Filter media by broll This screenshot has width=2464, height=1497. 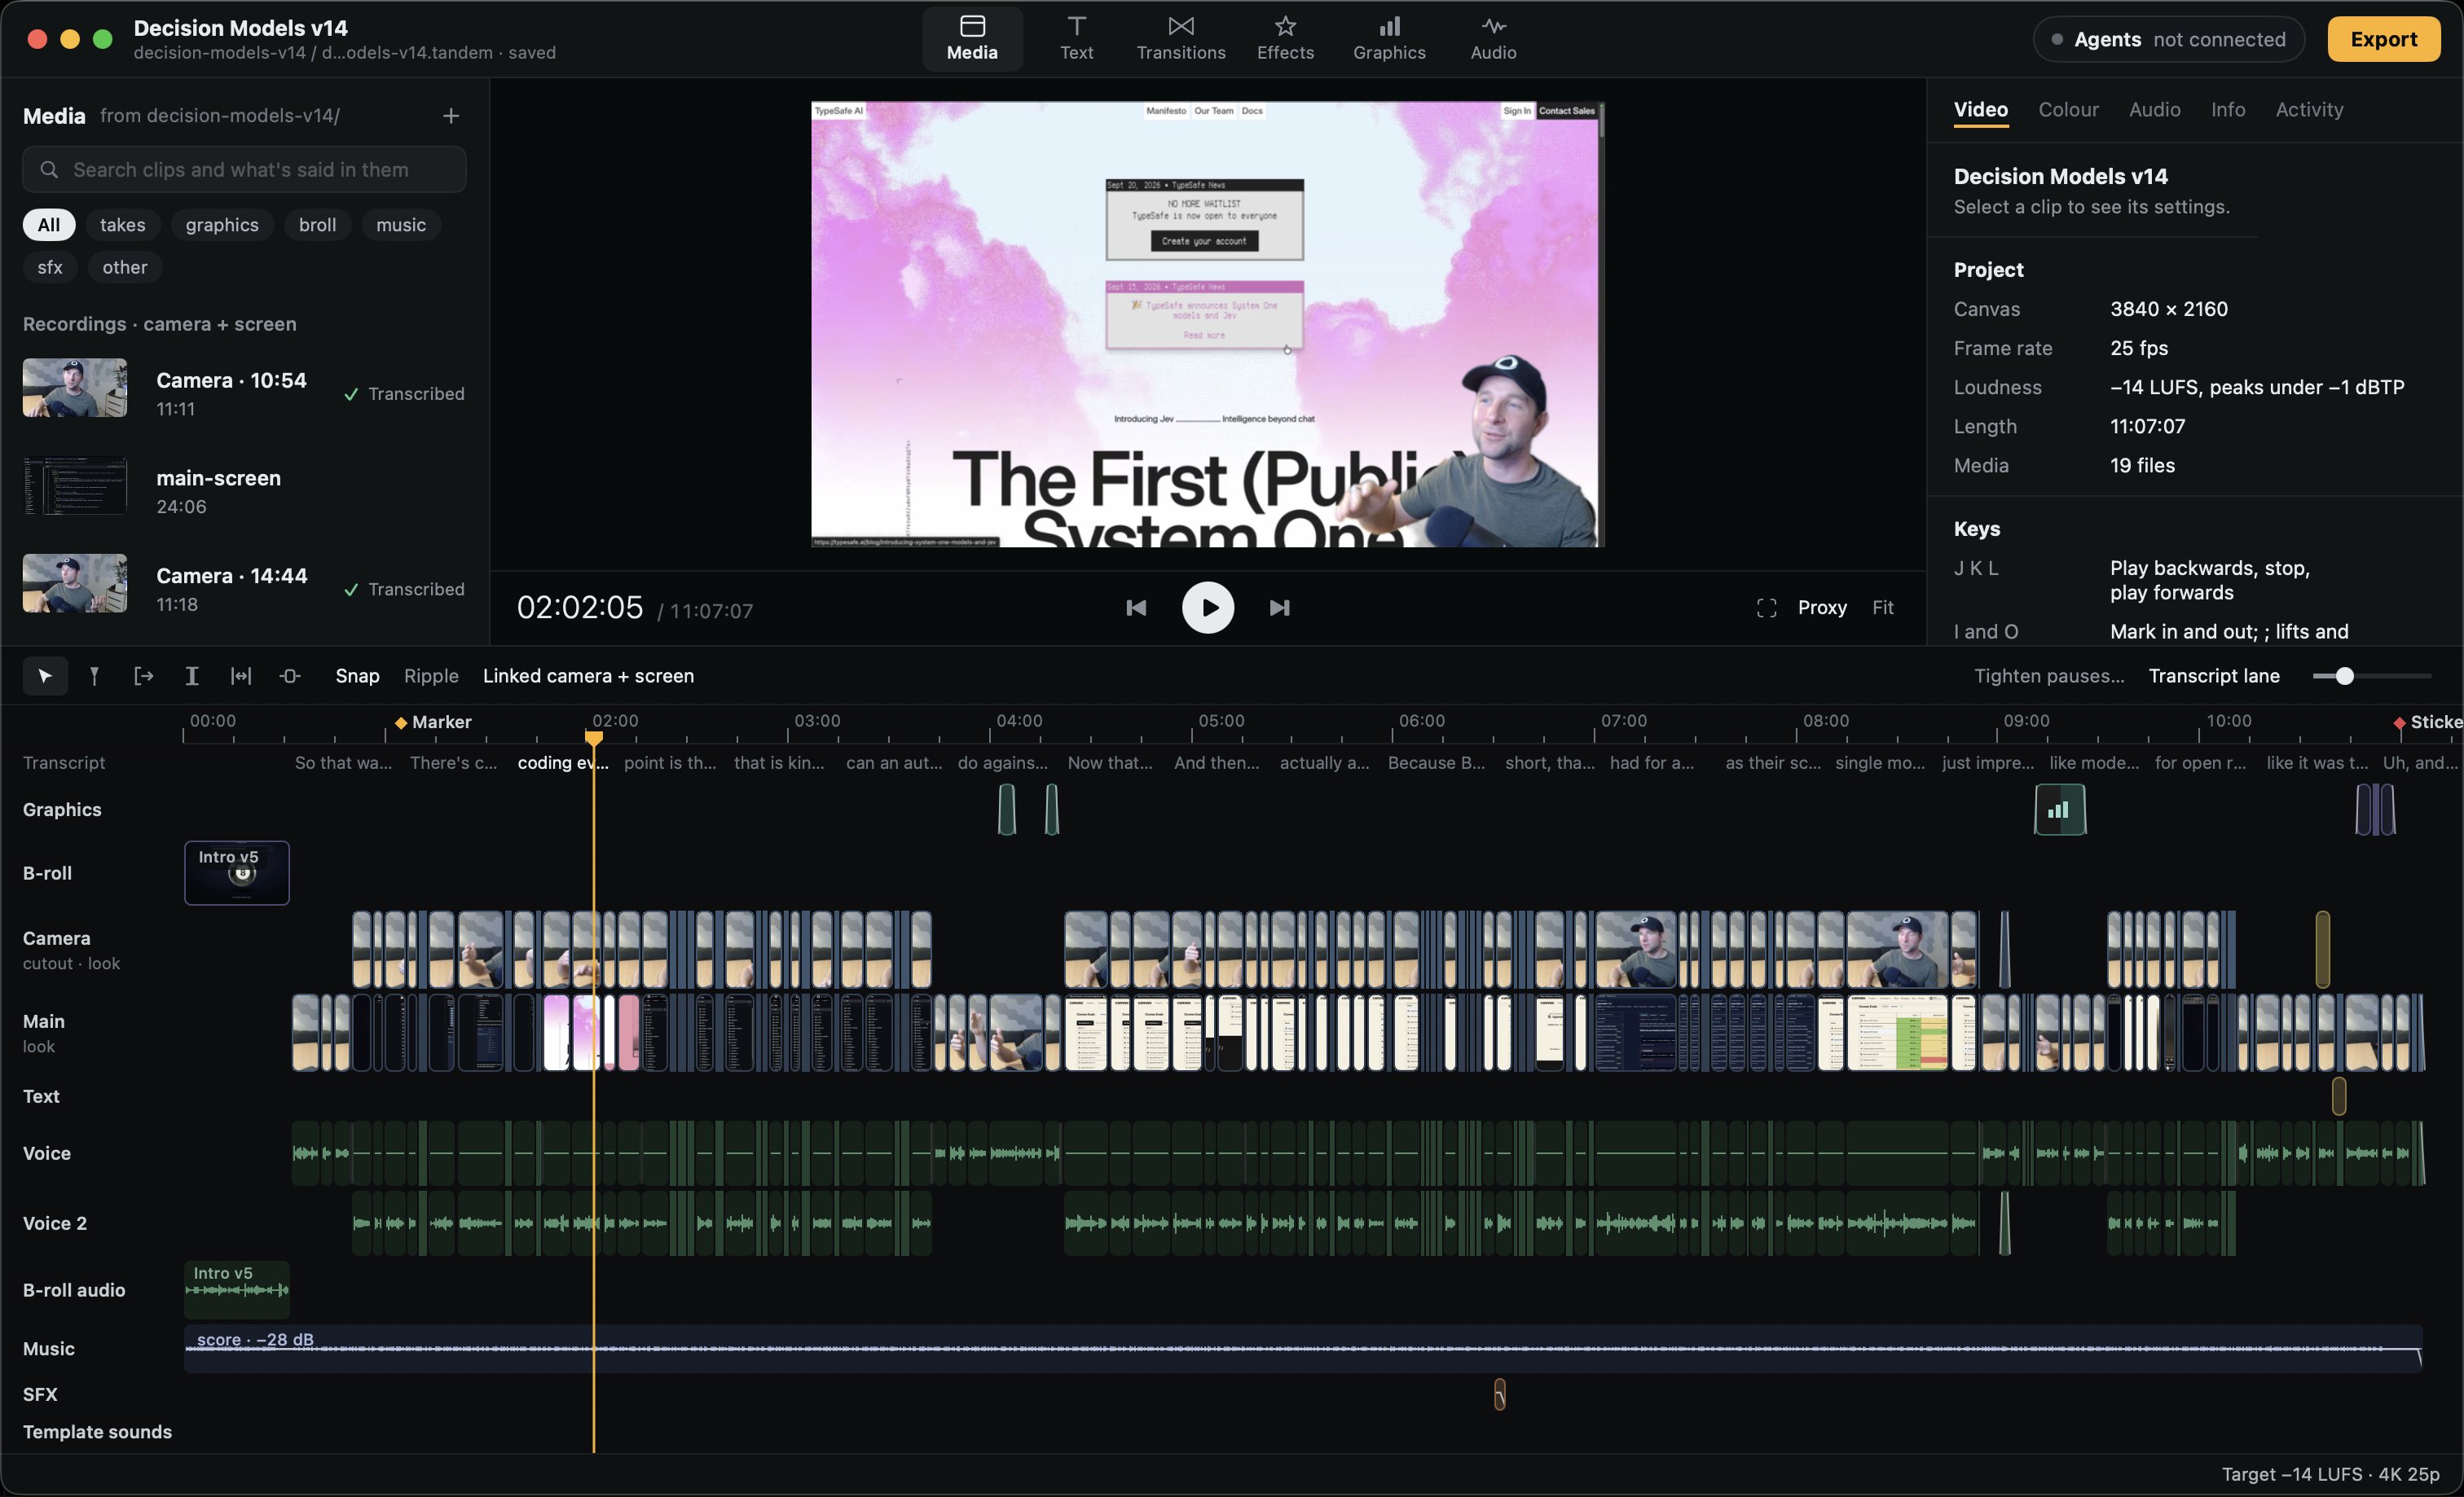pos(317,225)
